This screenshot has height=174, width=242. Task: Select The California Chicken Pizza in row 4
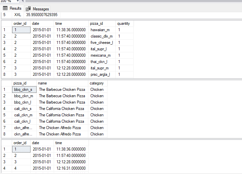(x=62, y=109)
